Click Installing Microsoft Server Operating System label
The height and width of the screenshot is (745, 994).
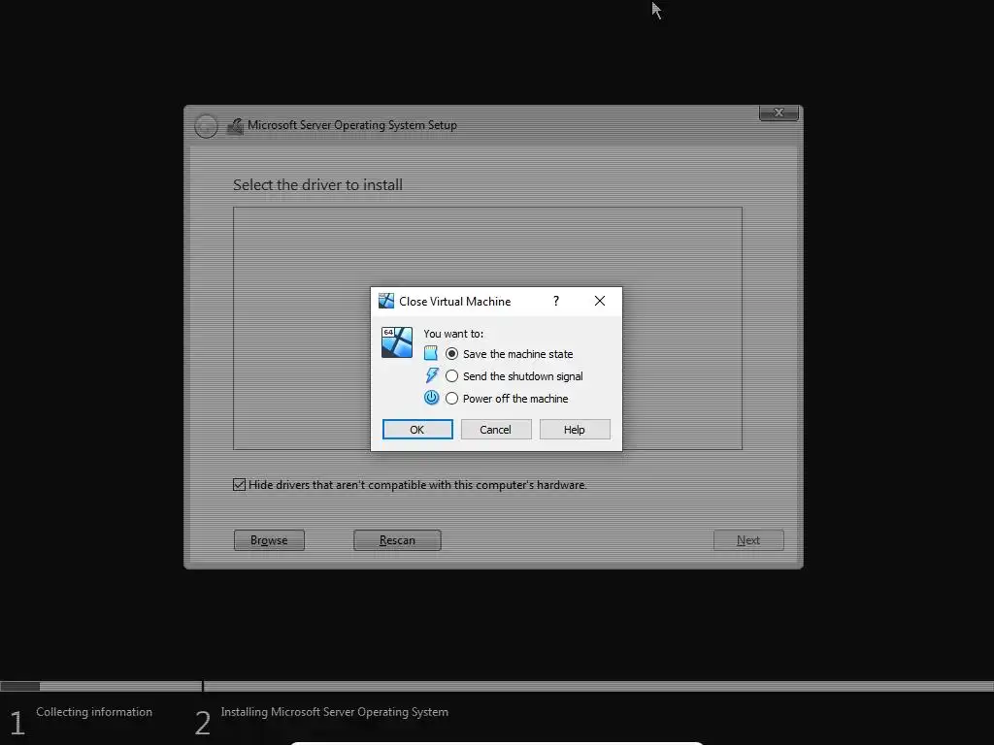(334, 712)
